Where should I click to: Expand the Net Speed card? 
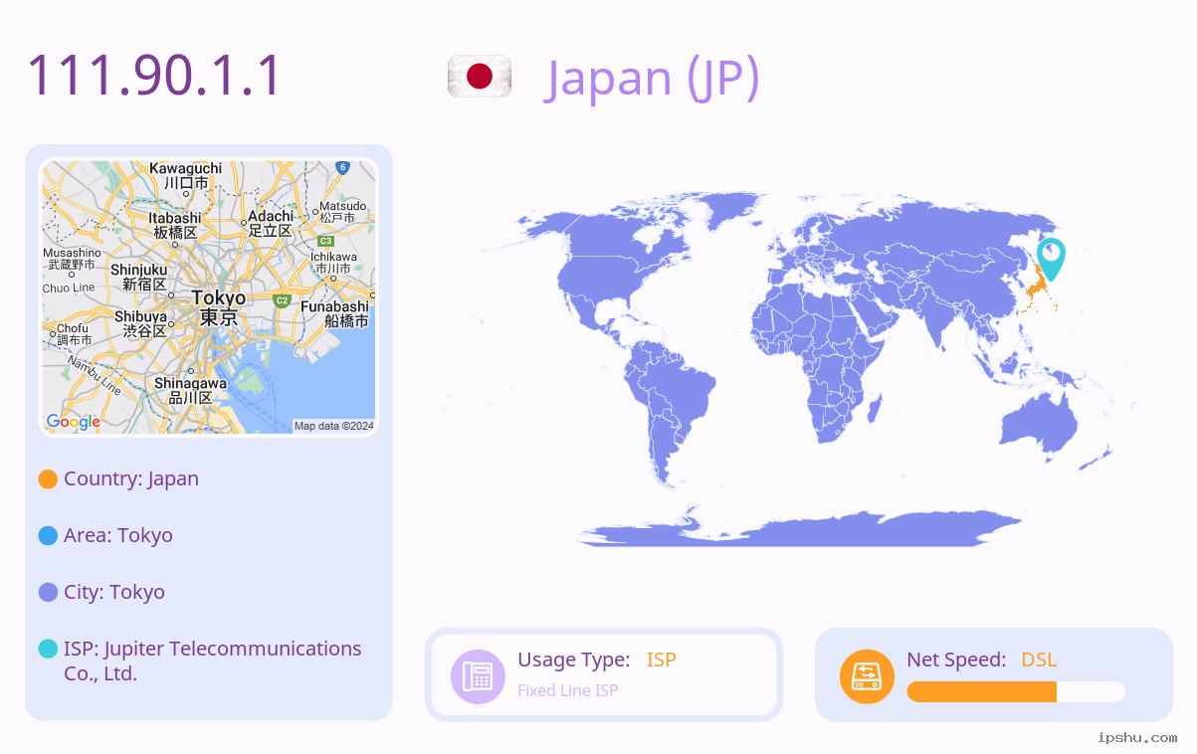click(993, 674)
